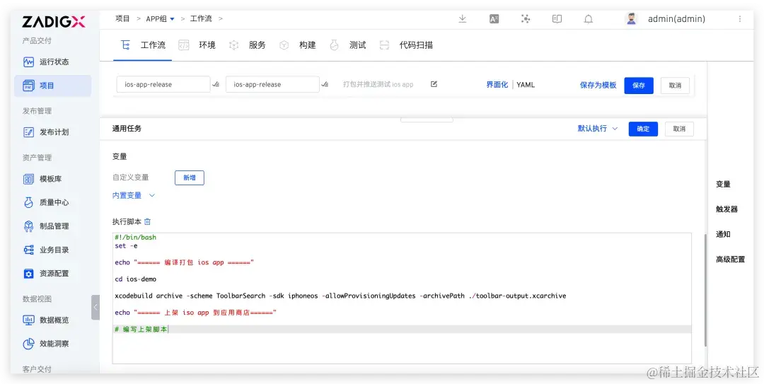Screen dimensions: 764x384
Task: Click the dotted cluster icon in header
Action: [525, 19]
